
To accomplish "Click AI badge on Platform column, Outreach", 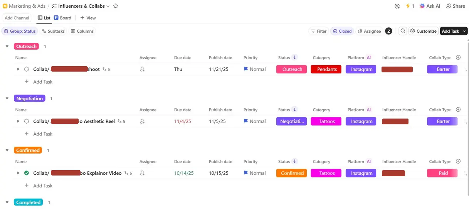I will (369, 58).
